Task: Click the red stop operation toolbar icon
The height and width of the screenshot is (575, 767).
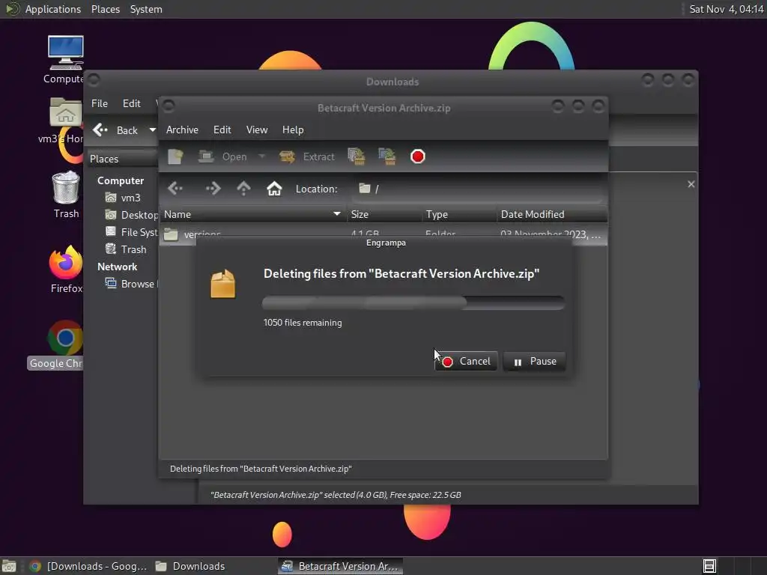Action: pos(418,156)
